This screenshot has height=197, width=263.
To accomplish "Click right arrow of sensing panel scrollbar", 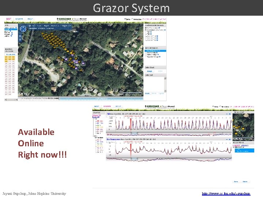I will point(16,100).
